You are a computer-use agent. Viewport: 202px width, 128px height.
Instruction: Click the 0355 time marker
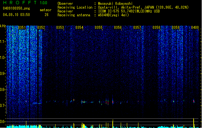click(99, 28)
